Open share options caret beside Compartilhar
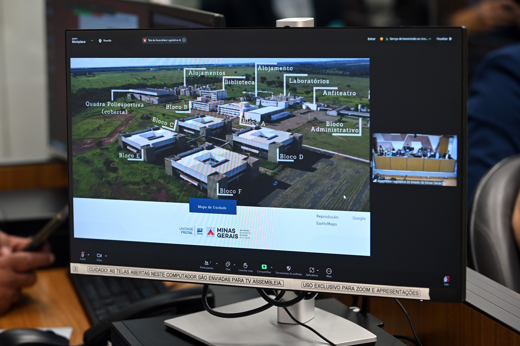 pyautogui.click(x=272, y=267)
